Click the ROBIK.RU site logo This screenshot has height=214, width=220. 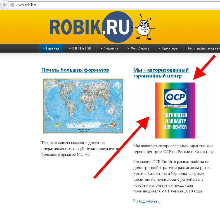tap(91, 27)
